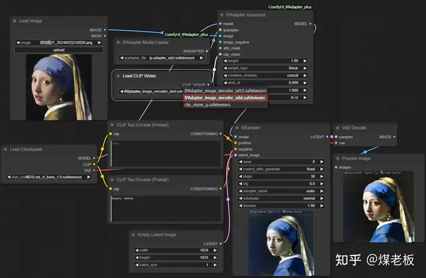The height and width of the screenshot is (278, 426).
Task: Open the ipadapter_file selector
Action: point(162,58)
